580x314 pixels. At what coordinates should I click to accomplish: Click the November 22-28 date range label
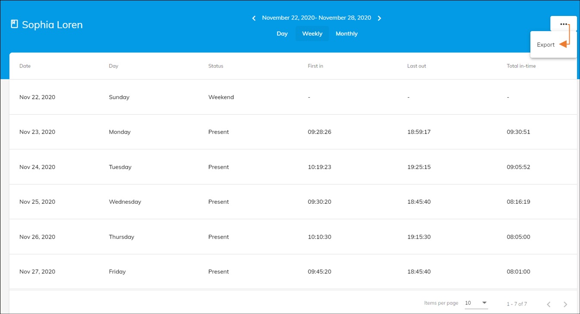tap(316, 18)
